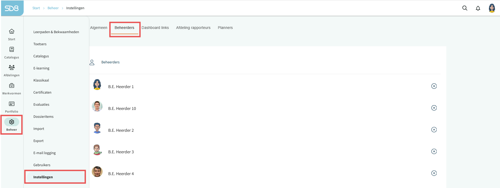Image resolution: width=500 pixels, height=188 pixels.
Task: Open the user profile avatar menu
Action: pyautogui.click(x=492, y=8)
